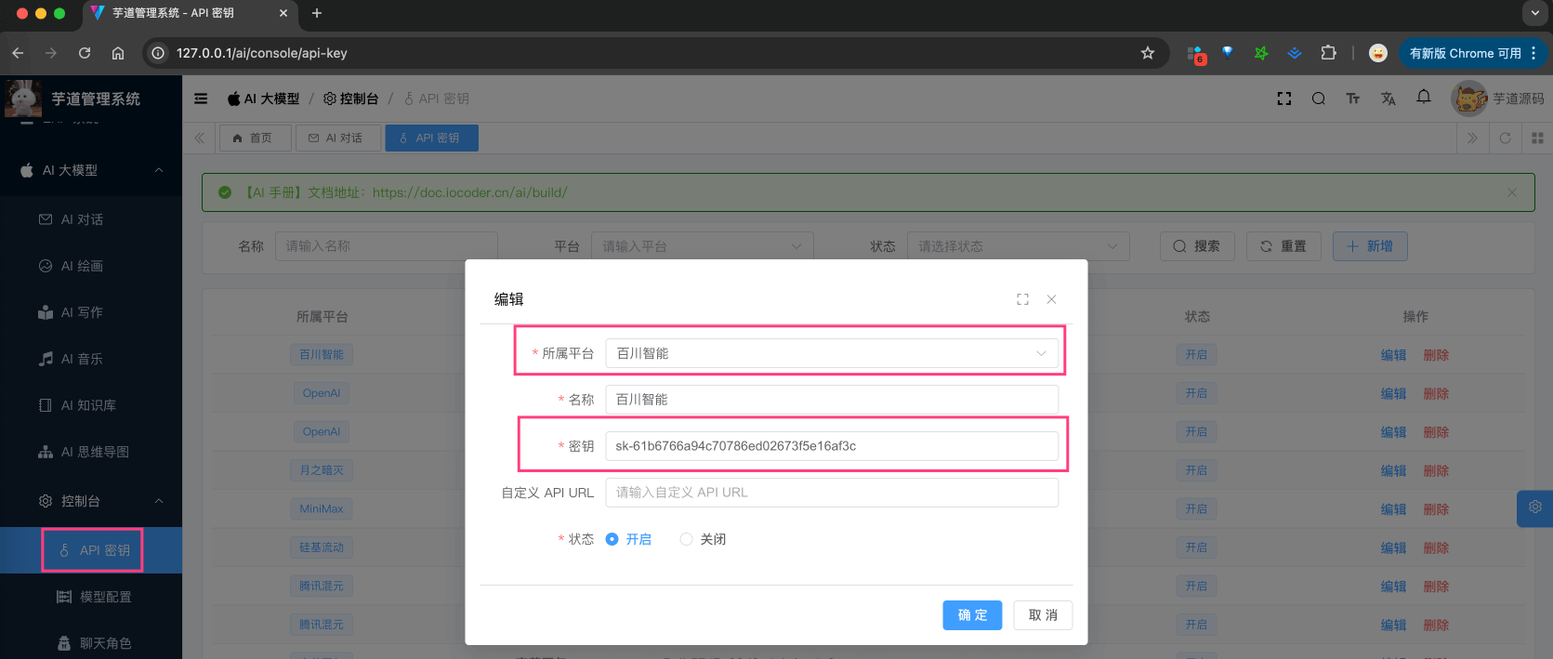This screenshot has width=1553, height=659.
Task: Dismiss the AI 手册 alert banner
Action: (1512, 192)
